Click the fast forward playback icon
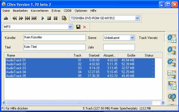Image resolution: width=179 pixels, height=112 pixels. [21, 18]
